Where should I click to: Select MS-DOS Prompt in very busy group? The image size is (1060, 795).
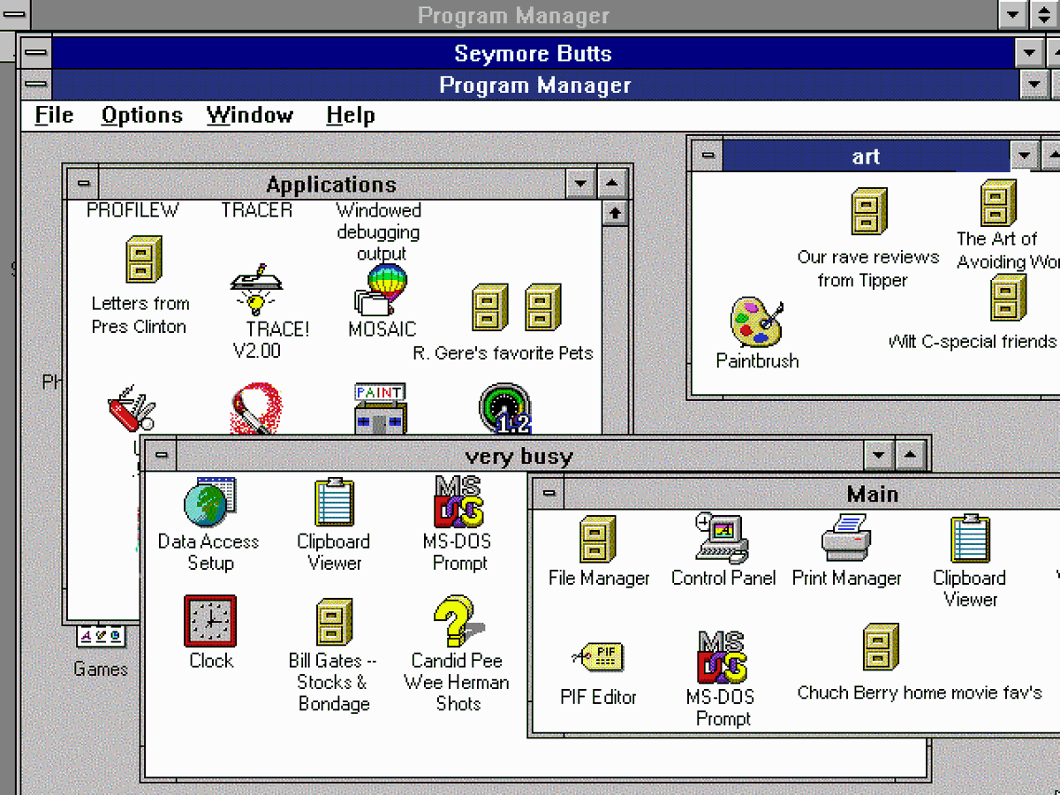click(459, 502)
